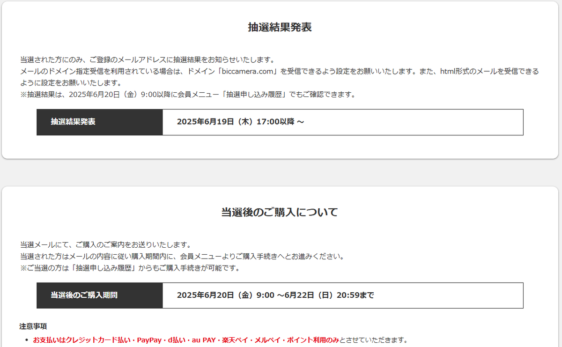Screen dimensions: 562x347
Task: Click the 注意事項 subheading
Action: (33, 326)
